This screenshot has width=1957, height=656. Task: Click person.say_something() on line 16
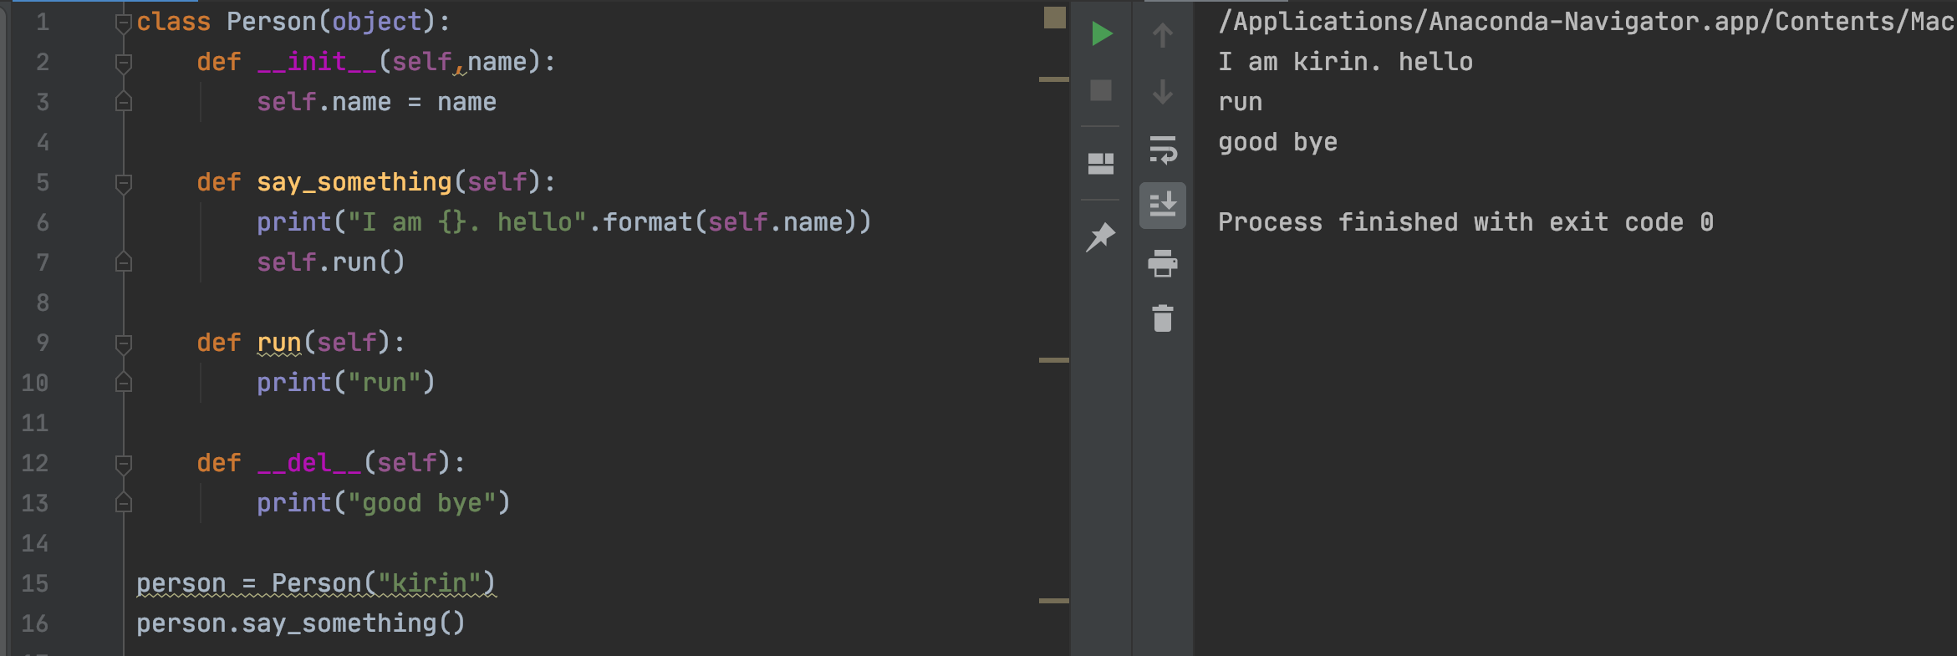(301, 623)
